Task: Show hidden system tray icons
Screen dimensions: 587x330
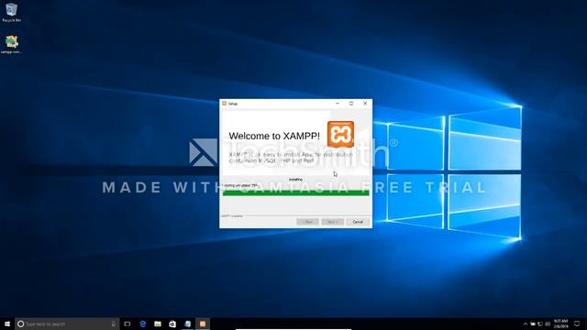Action: tap(526, 324)
